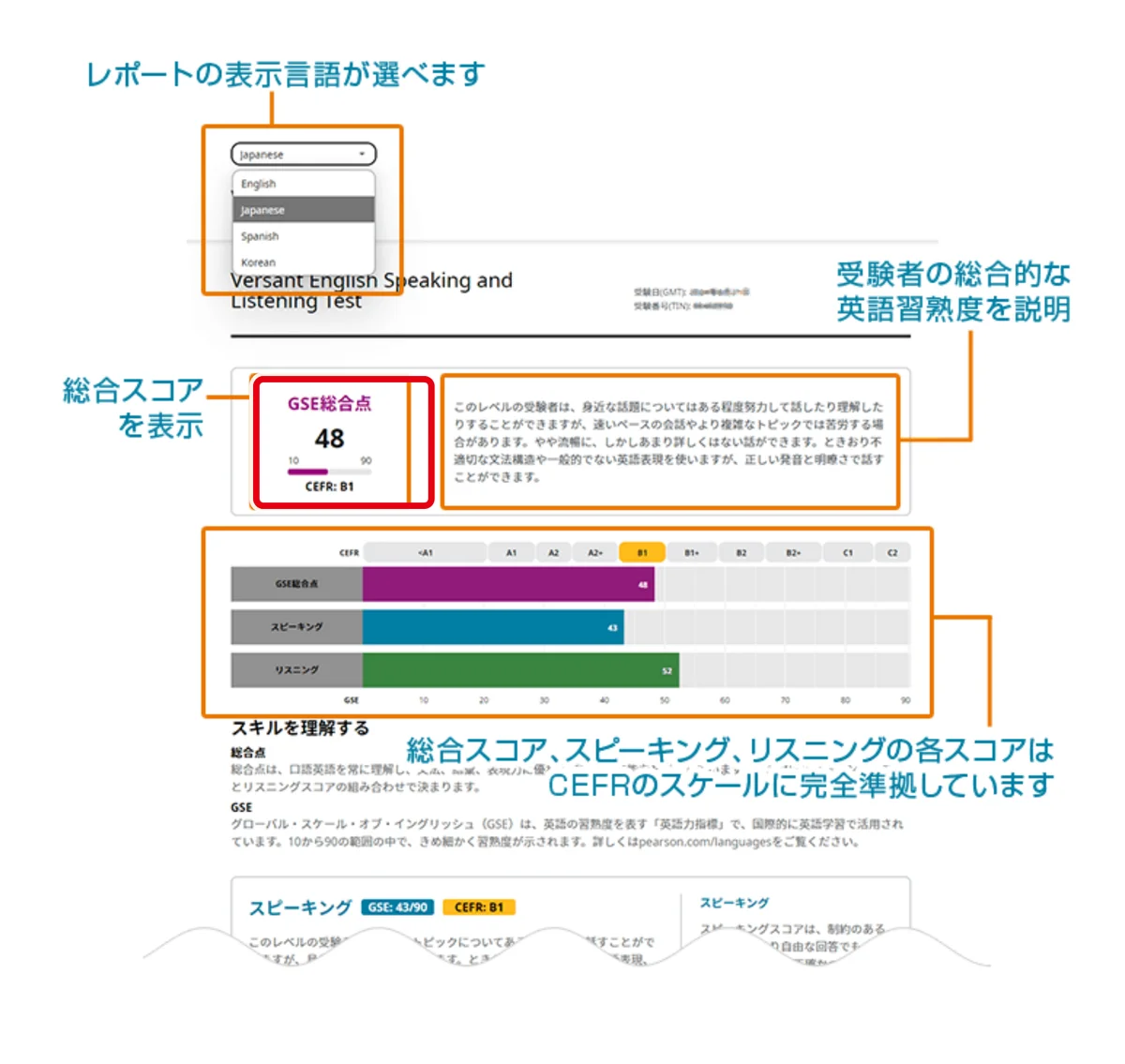The height and width of the screenshot is (1064, 1125).
Task: Open the report language dropdown showing Japanese
Action: point(303,155)
